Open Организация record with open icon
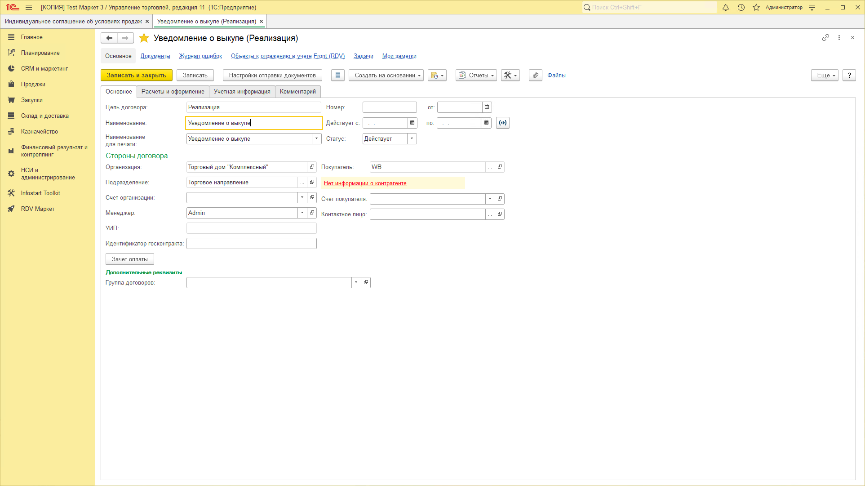The width and height of the screenshot is (865, 486). 312,167
